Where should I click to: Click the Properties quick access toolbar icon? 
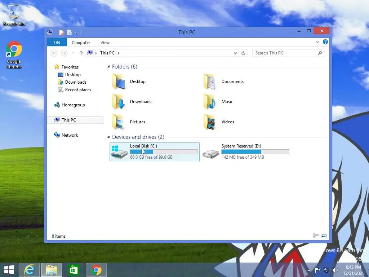[x=61, y=32]
